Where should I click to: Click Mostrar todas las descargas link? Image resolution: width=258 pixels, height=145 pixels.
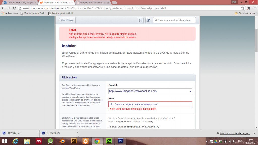click(235, 133)
